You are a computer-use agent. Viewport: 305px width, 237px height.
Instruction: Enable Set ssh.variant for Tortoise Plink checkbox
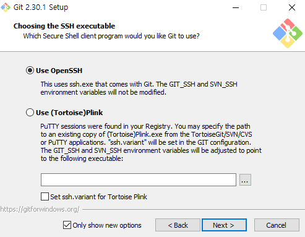pyautogui.click(x=45, y=197)
